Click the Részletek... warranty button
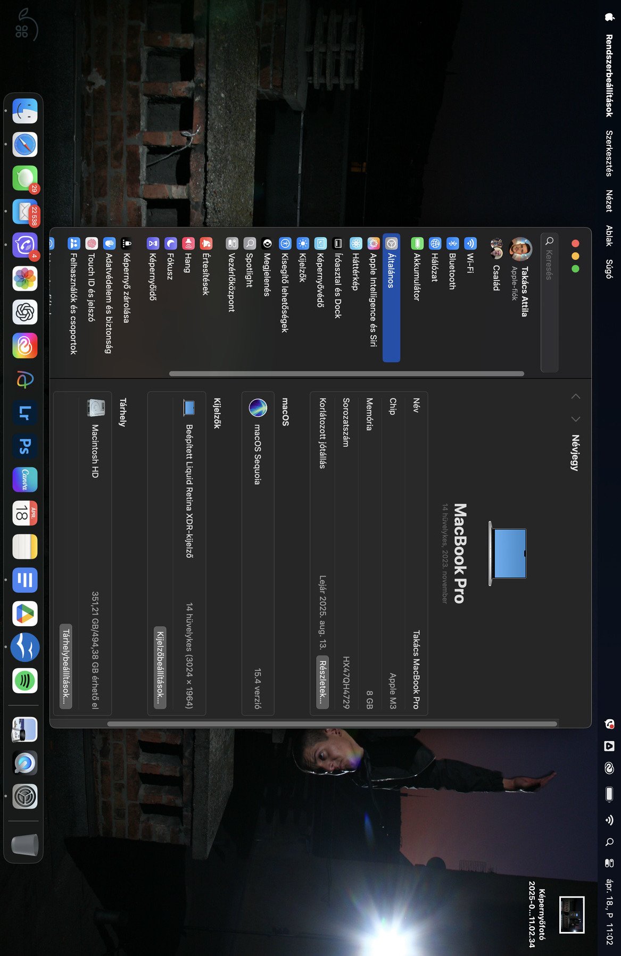The width and height of the screenshot is (621, 956). click(x=322, y=682)
